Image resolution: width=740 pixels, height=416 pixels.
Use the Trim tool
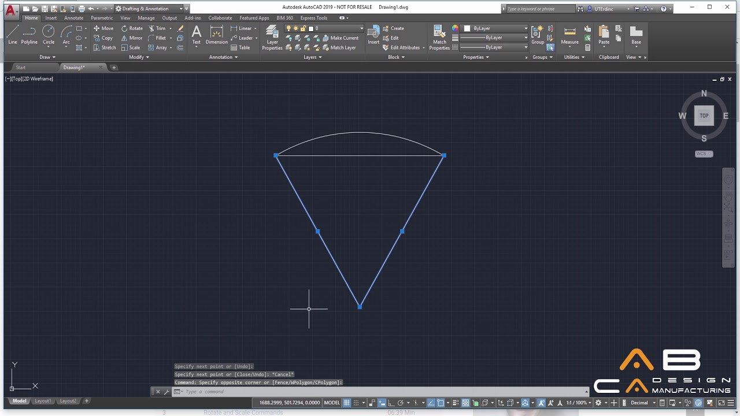pos(157,28)
